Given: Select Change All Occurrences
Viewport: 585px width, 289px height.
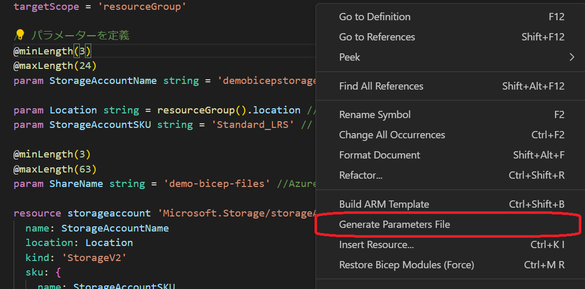Looking at the screenshot, I should [447, 135].
